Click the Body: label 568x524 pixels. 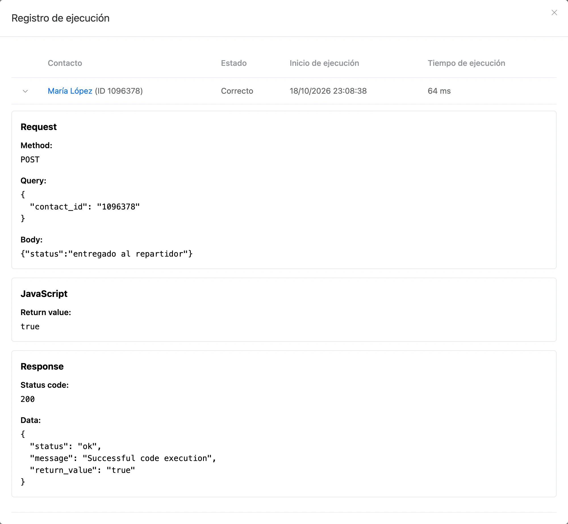tap(32, 240)
